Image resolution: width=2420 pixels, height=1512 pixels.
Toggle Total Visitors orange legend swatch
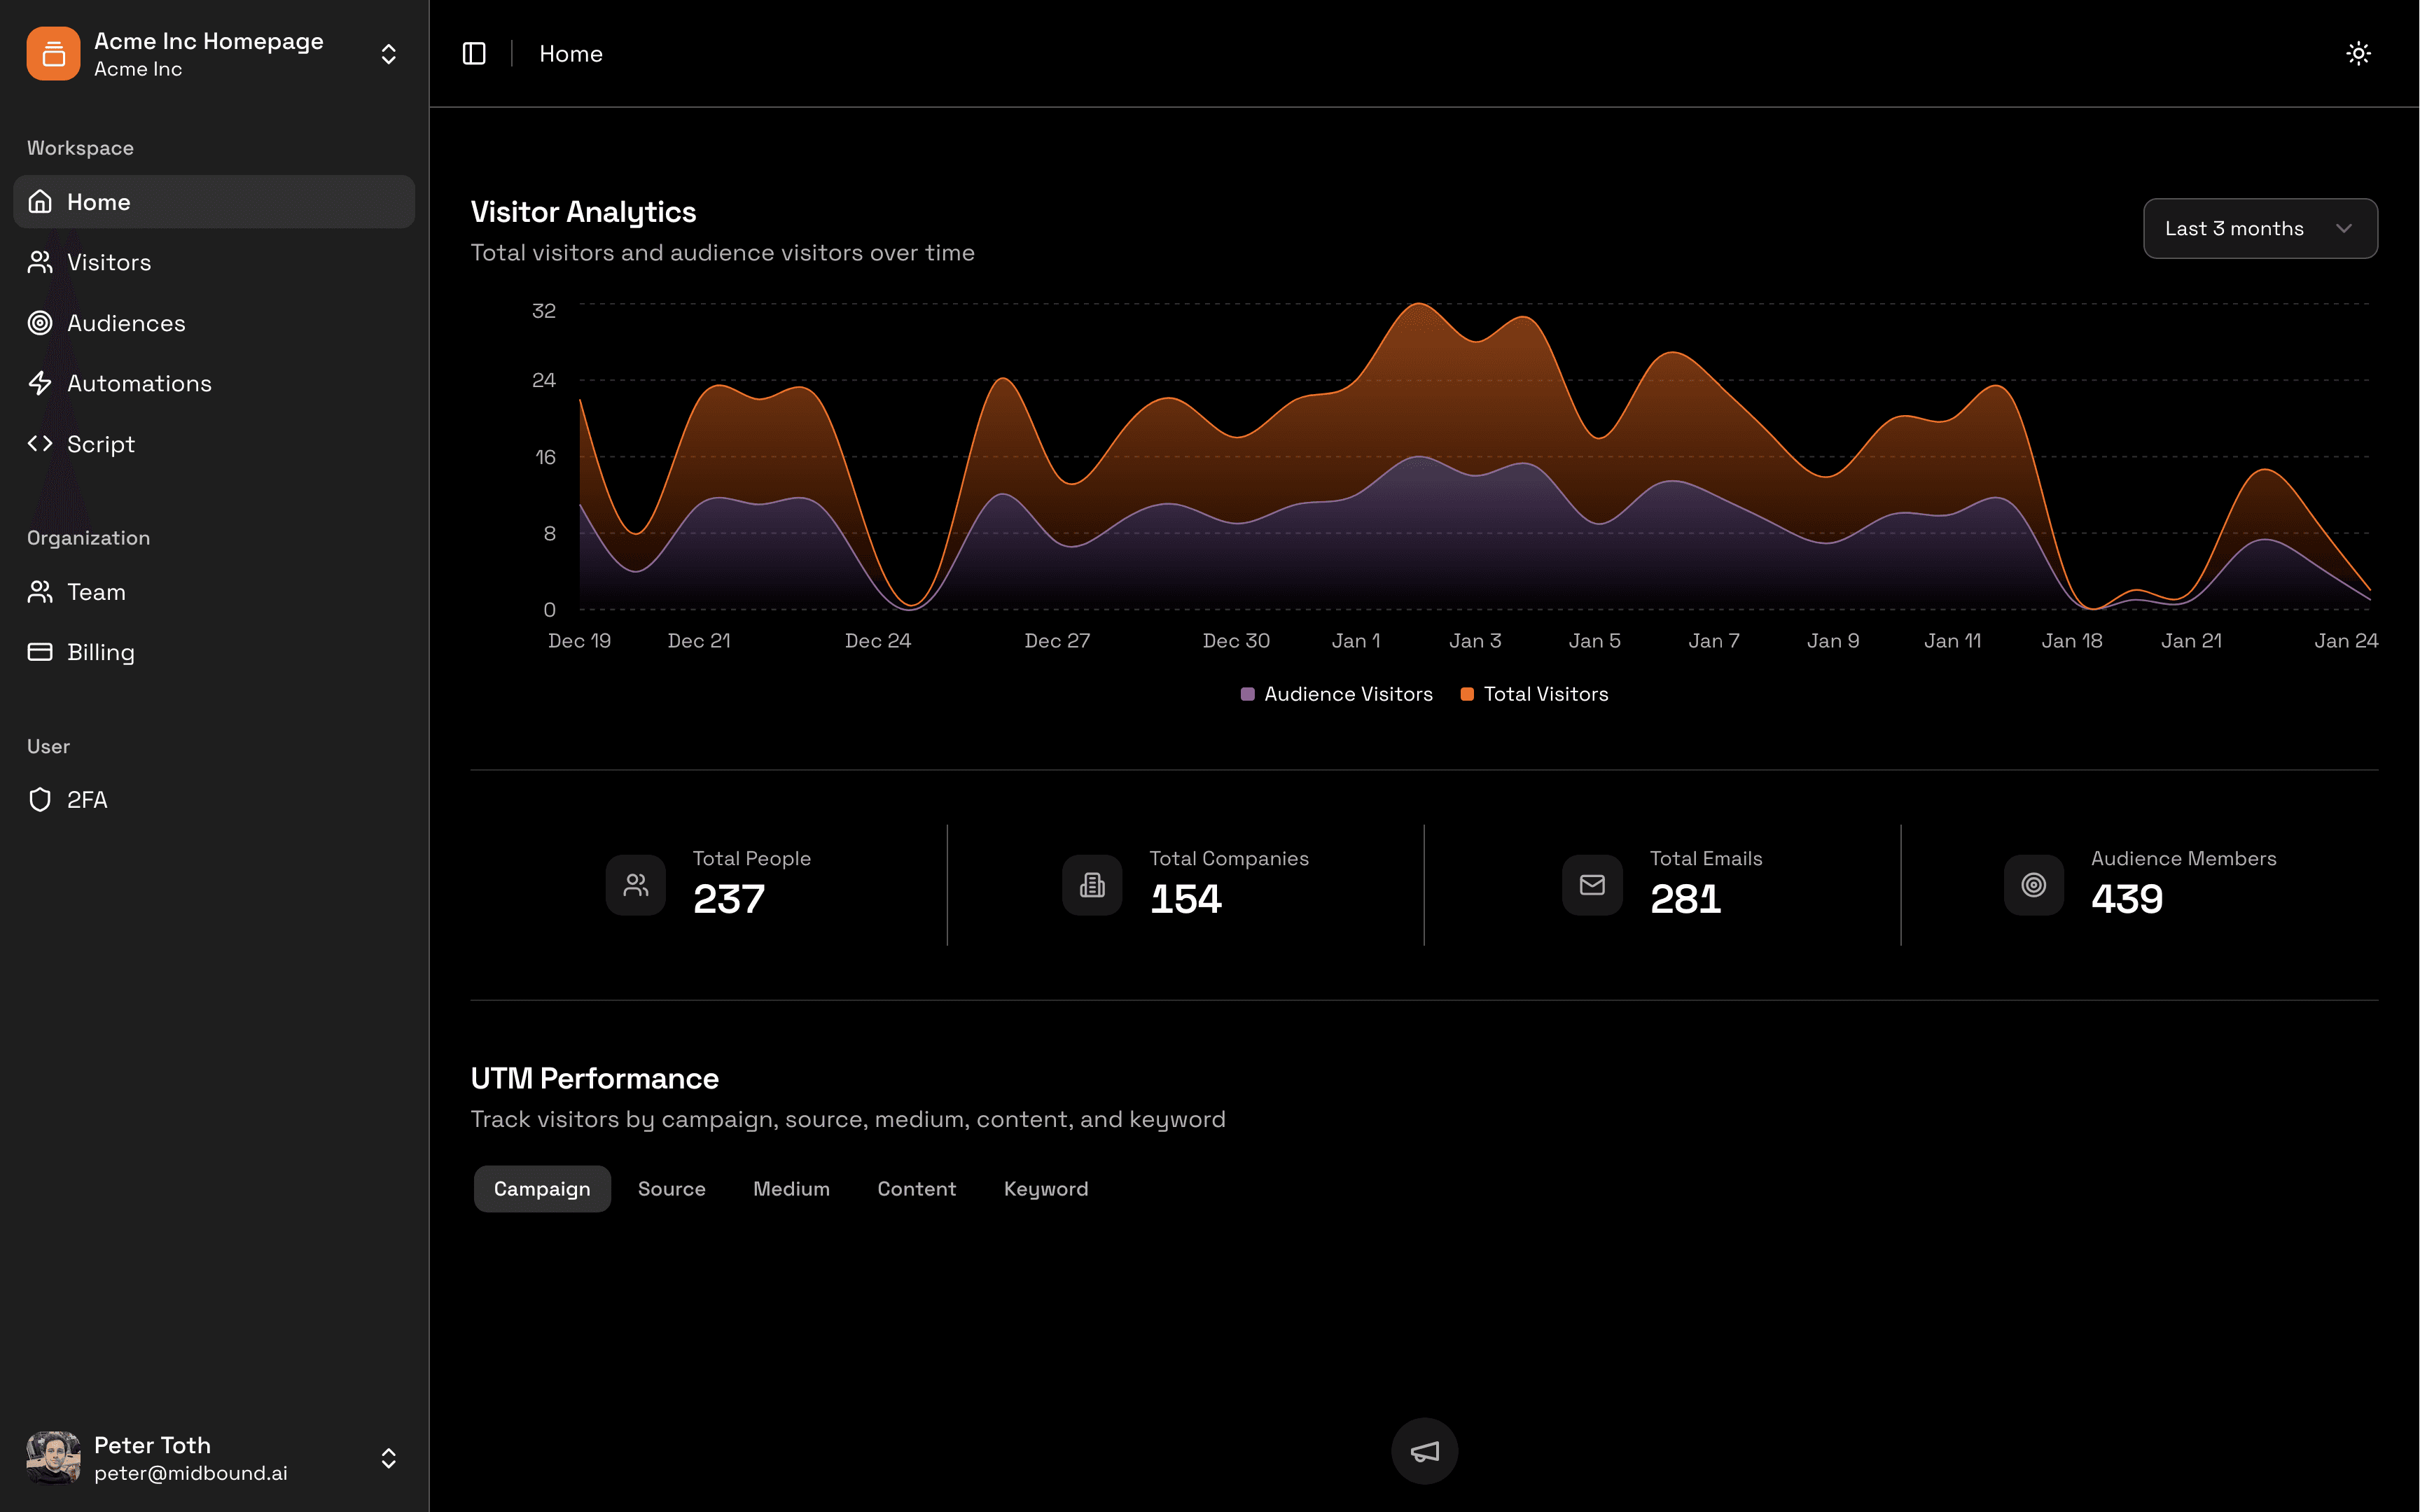1467,694
